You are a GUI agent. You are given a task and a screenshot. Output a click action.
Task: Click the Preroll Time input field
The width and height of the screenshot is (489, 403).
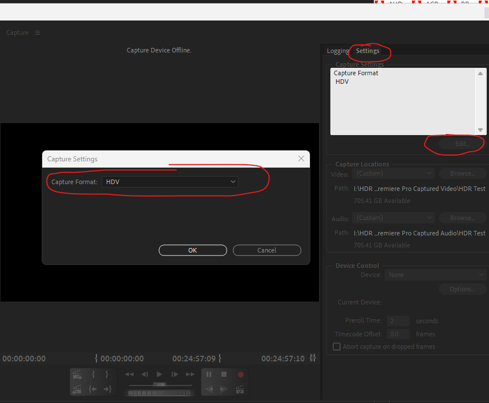398,321
